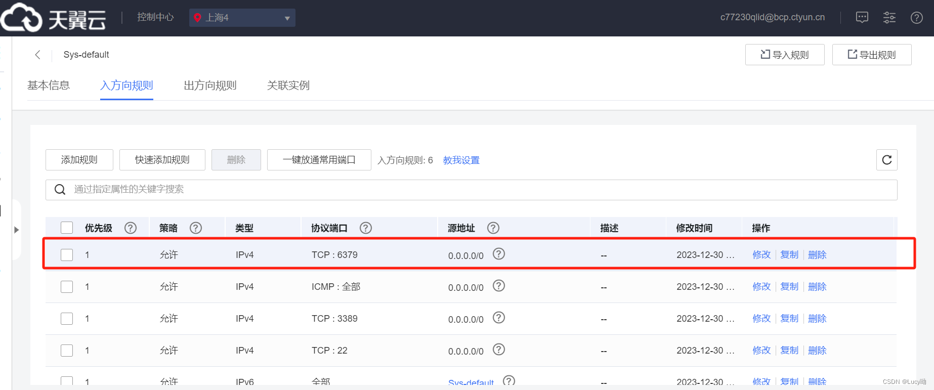Show the 源地址 column help tooltip icon
The width and height of the screenshot is (934, 390).
click(x=493, y=228)
